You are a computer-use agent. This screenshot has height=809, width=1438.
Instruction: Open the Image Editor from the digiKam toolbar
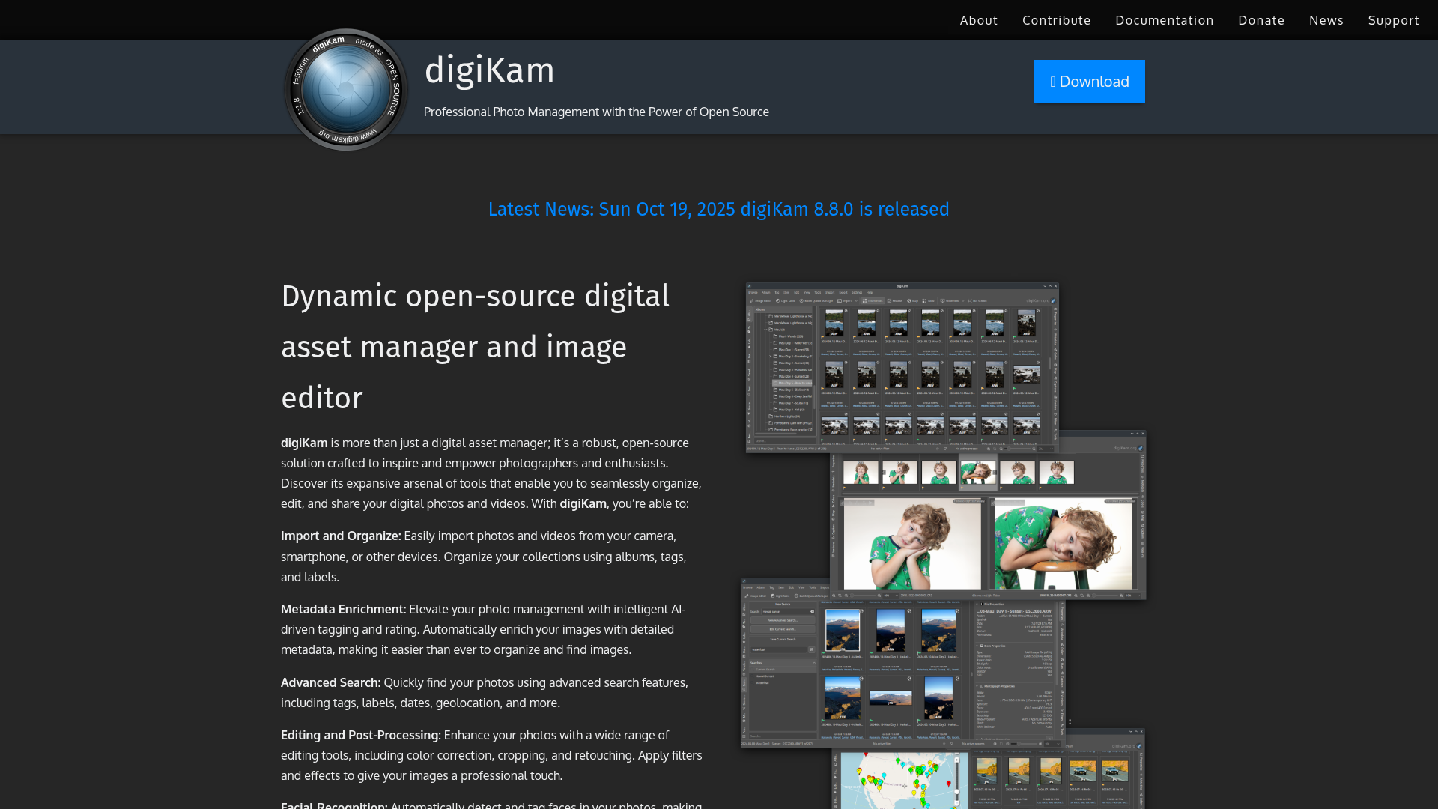click(762, 301)
